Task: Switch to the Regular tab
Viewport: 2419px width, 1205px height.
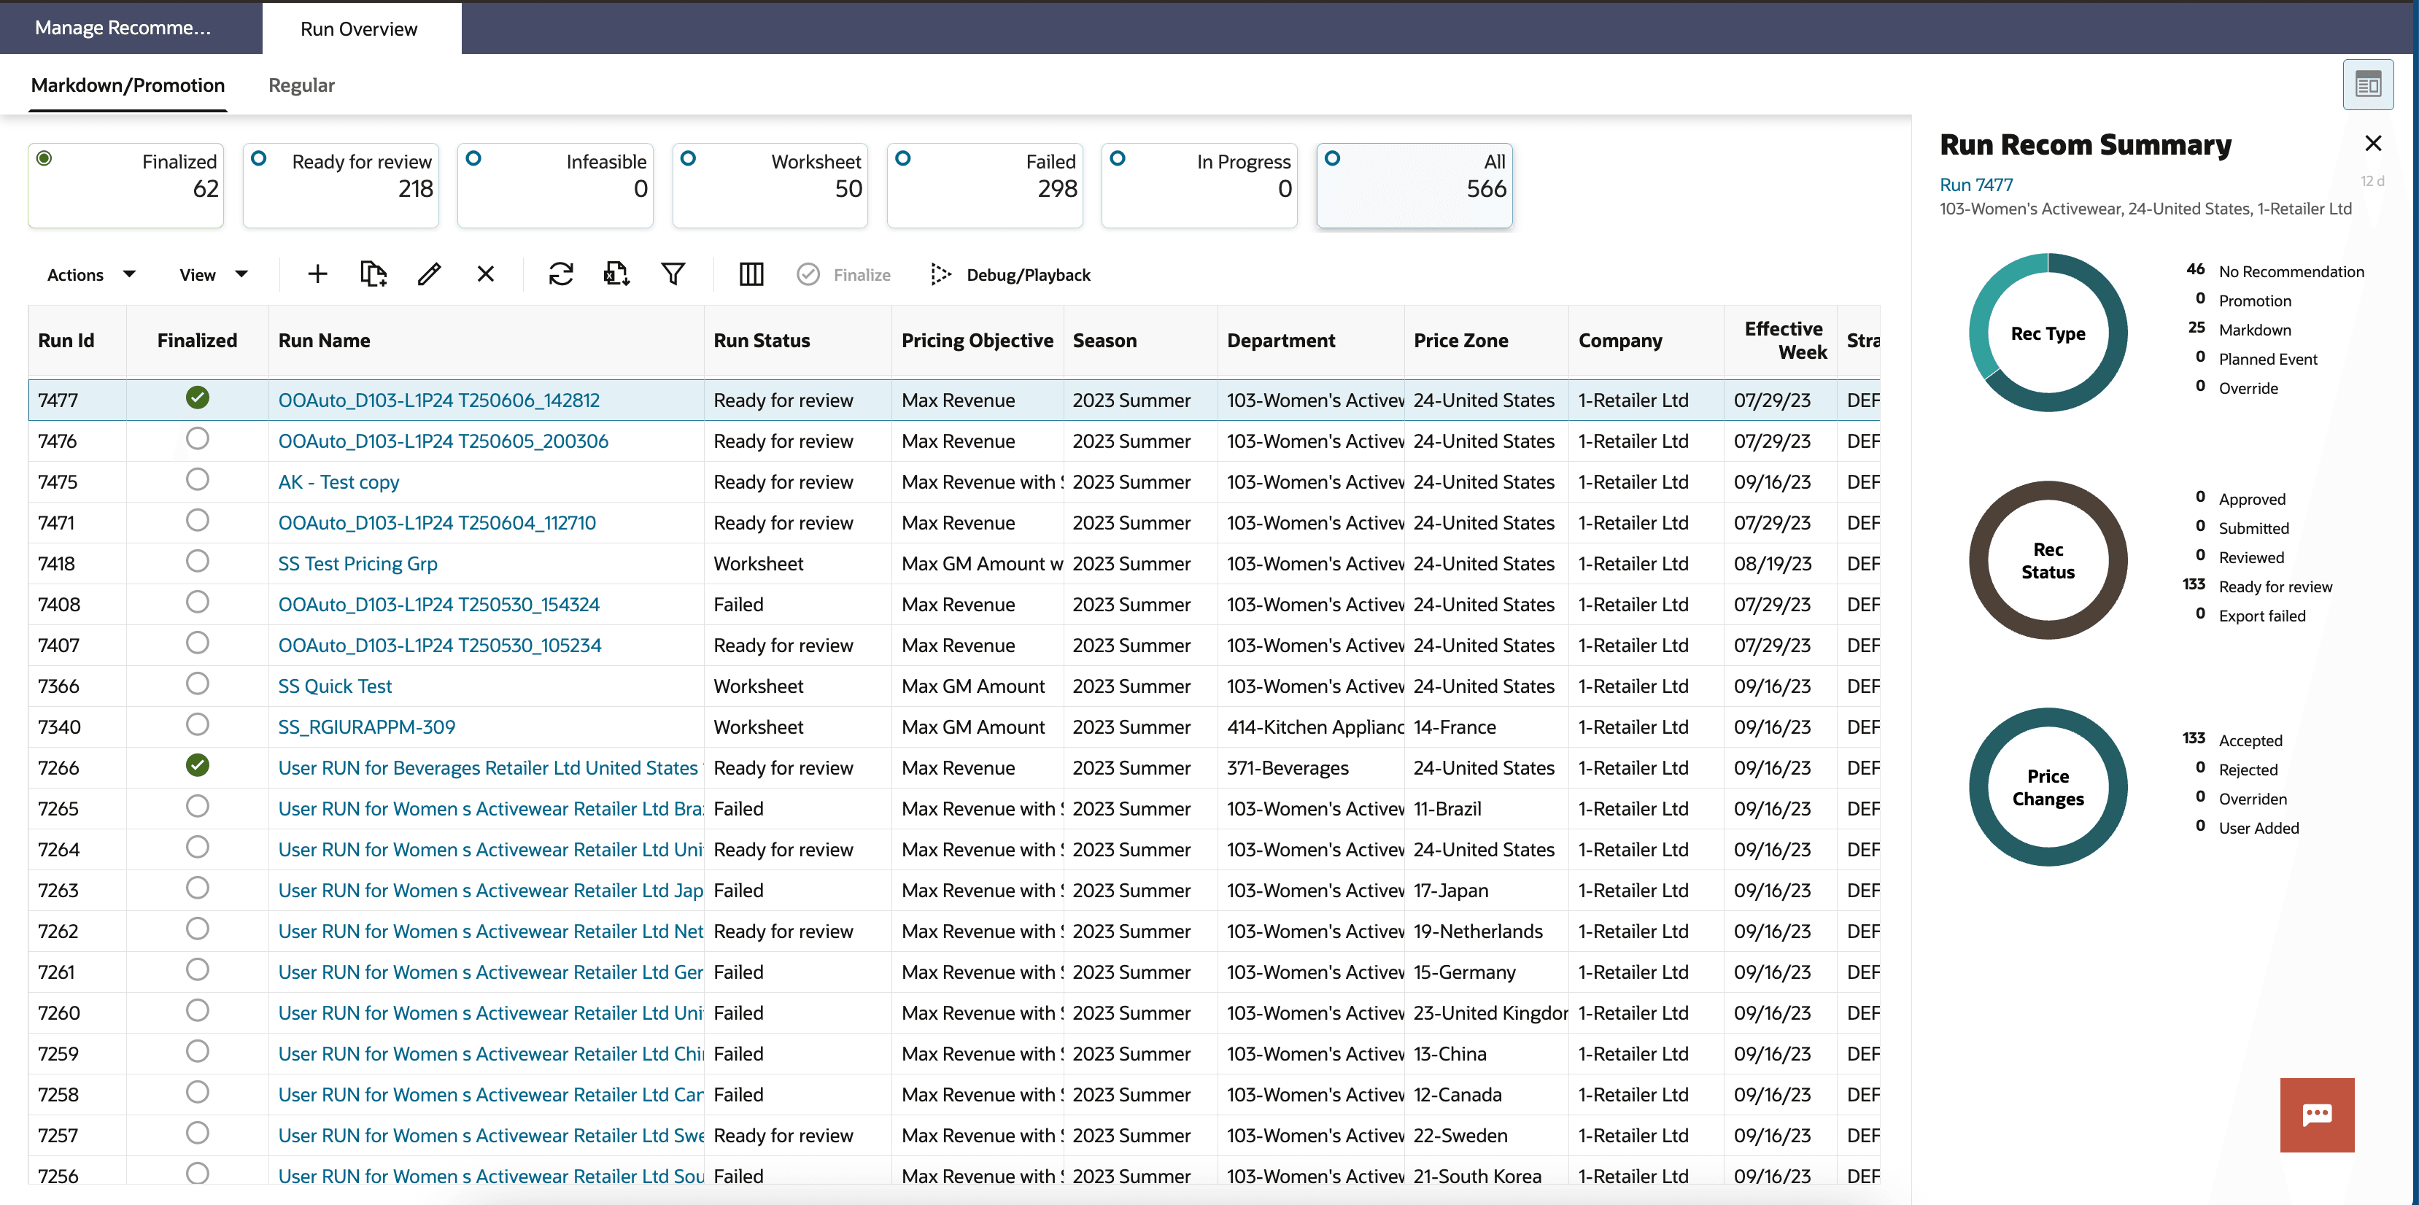Action: (301, 85)
